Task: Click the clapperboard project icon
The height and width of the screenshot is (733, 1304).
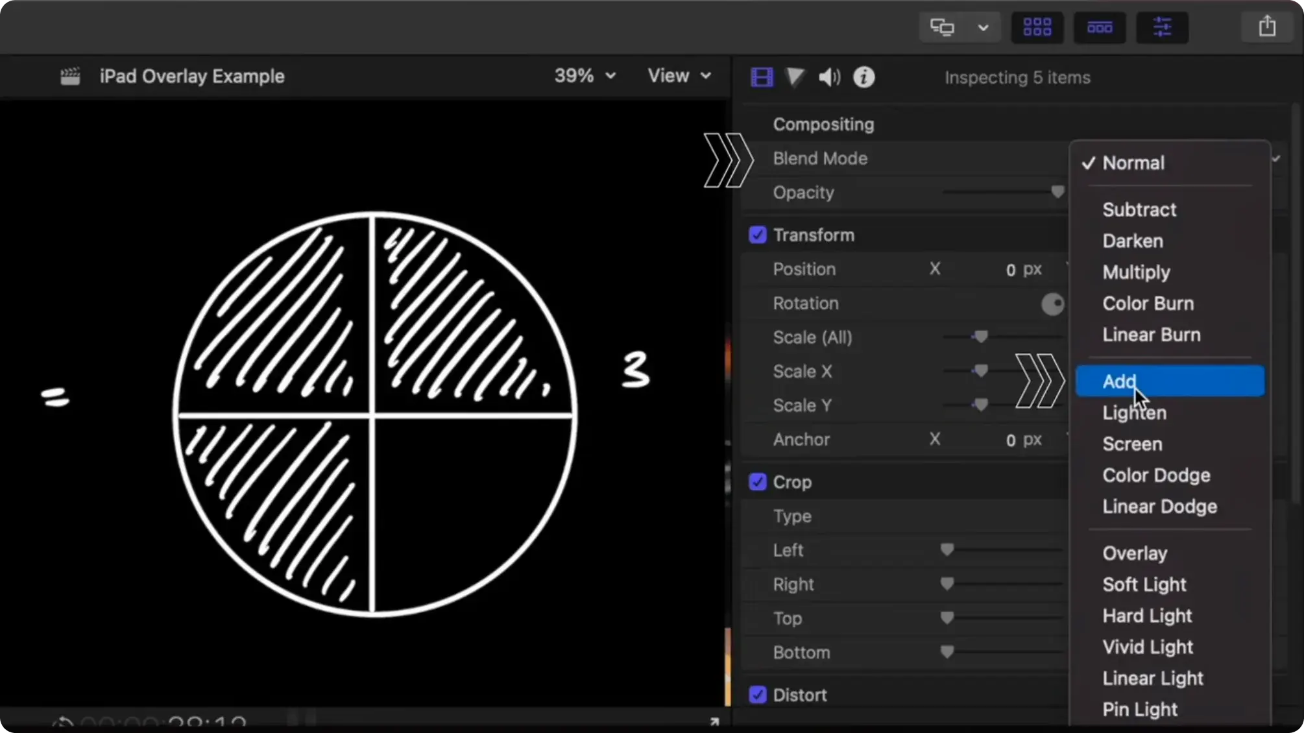Action: [x=70, y=77]
